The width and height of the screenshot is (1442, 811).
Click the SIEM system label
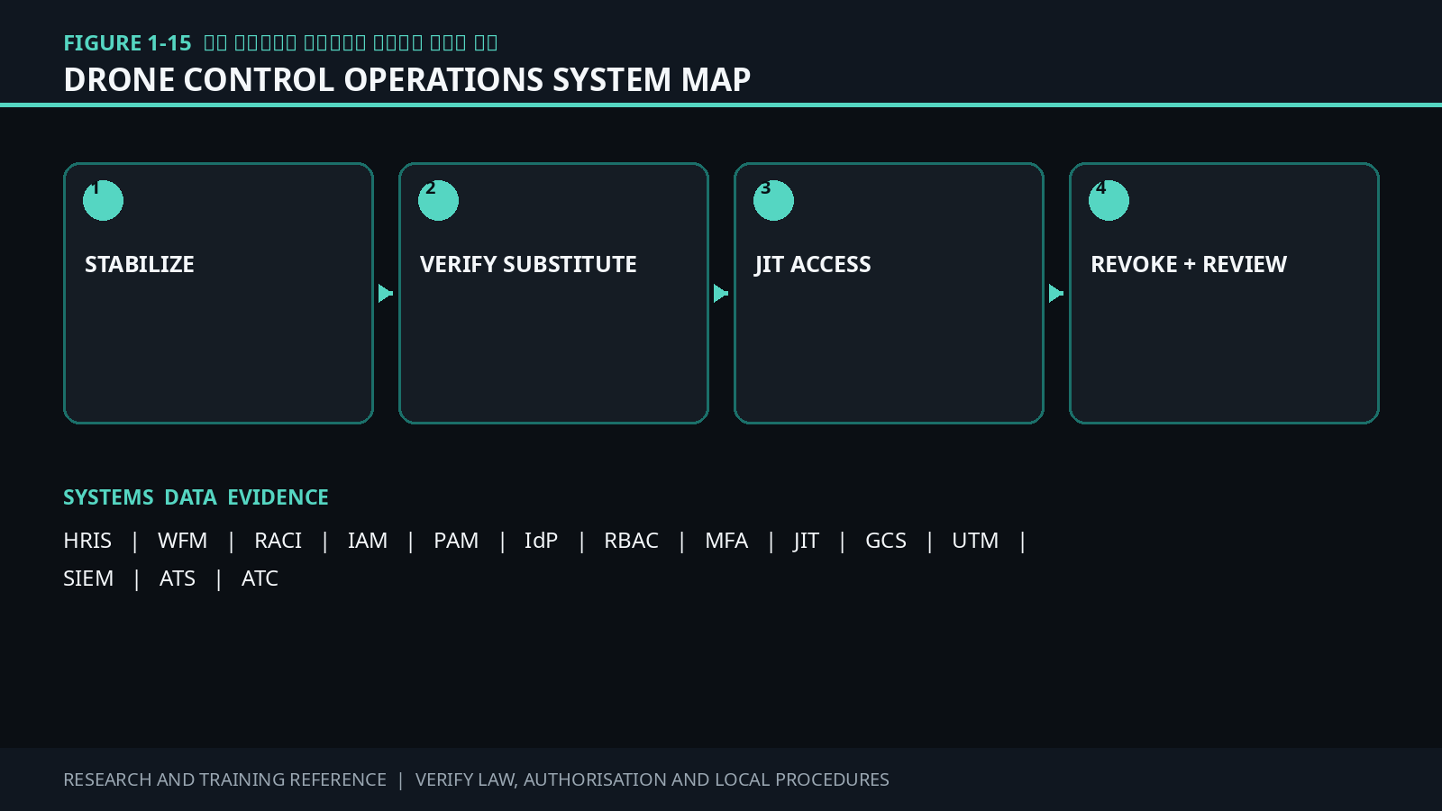click(88, 579)
